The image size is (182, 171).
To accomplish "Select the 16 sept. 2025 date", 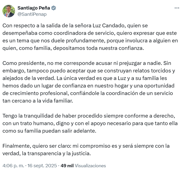I will pos(41,166).
